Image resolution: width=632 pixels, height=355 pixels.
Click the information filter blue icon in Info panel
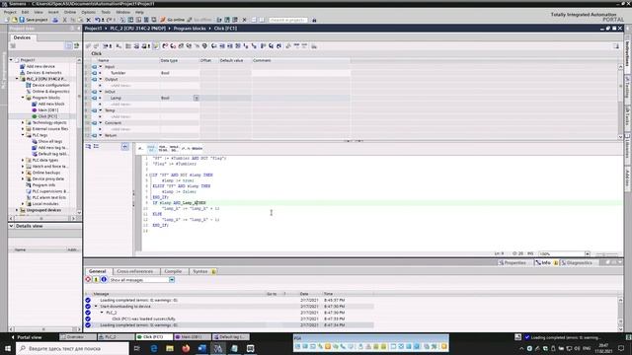104,279
